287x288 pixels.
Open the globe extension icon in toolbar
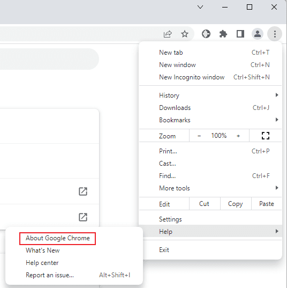pos(206,34)
